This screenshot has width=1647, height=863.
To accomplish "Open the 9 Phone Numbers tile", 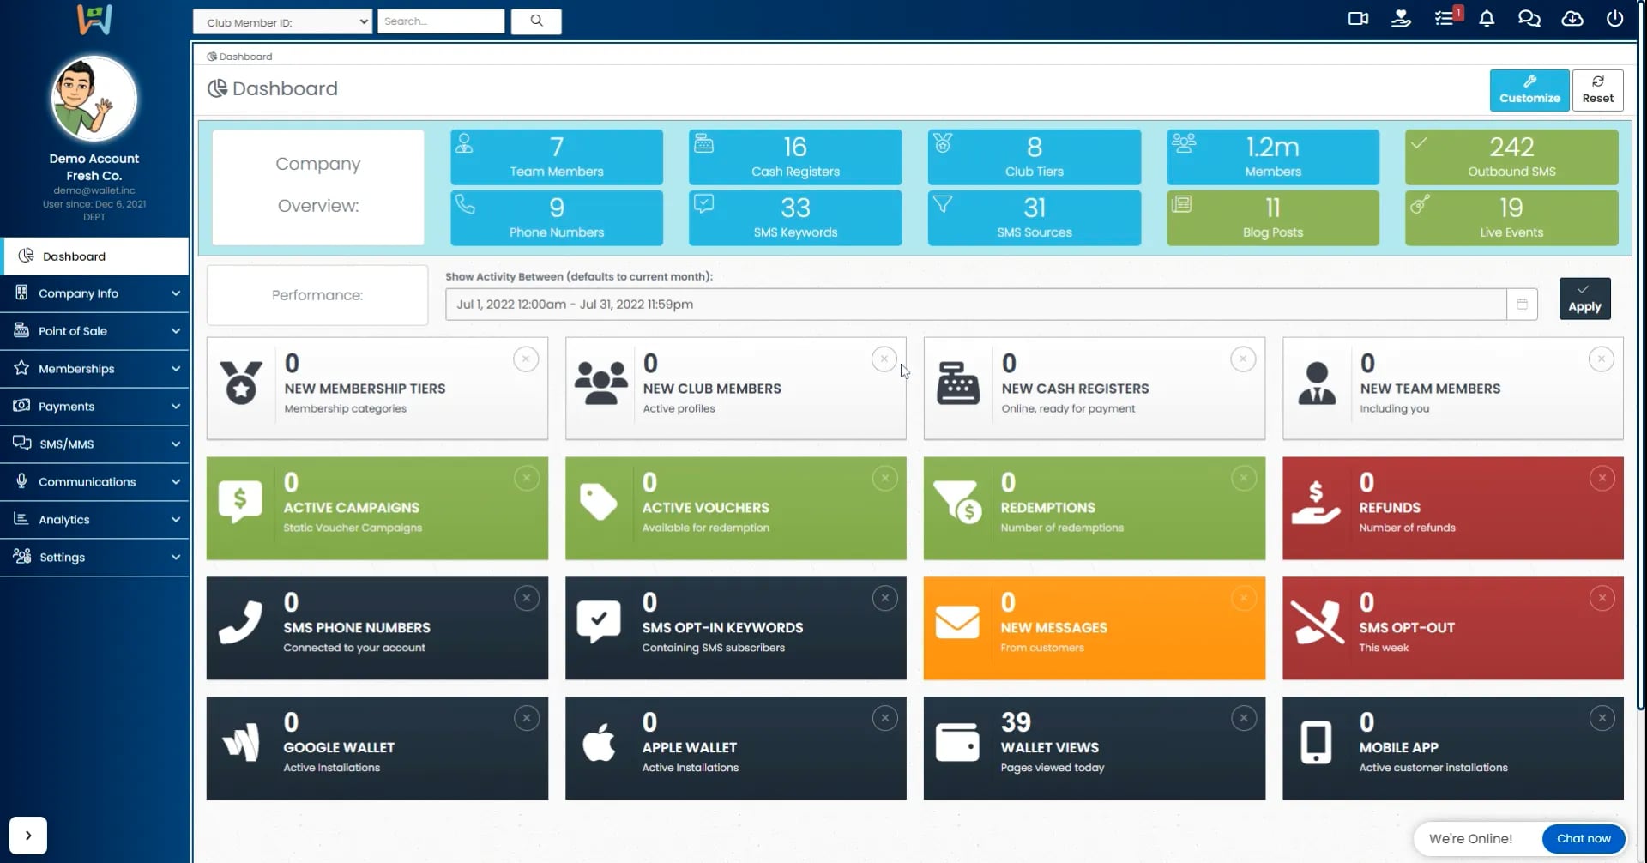I will pyautogui.click(x=557, y=218).
